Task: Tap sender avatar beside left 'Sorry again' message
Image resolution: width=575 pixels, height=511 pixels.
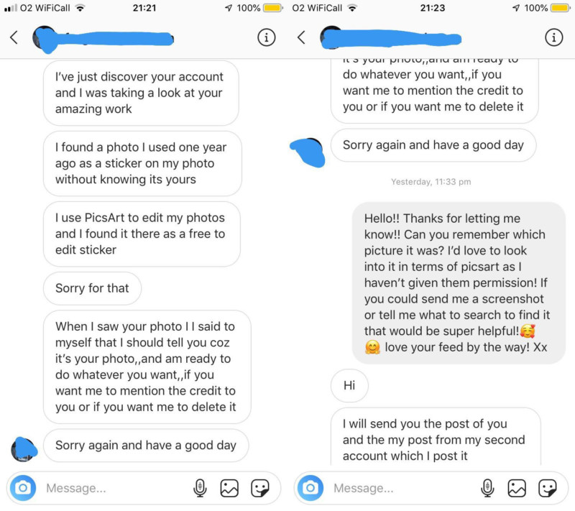Action: pyautogui.click(x=24, y=449)
